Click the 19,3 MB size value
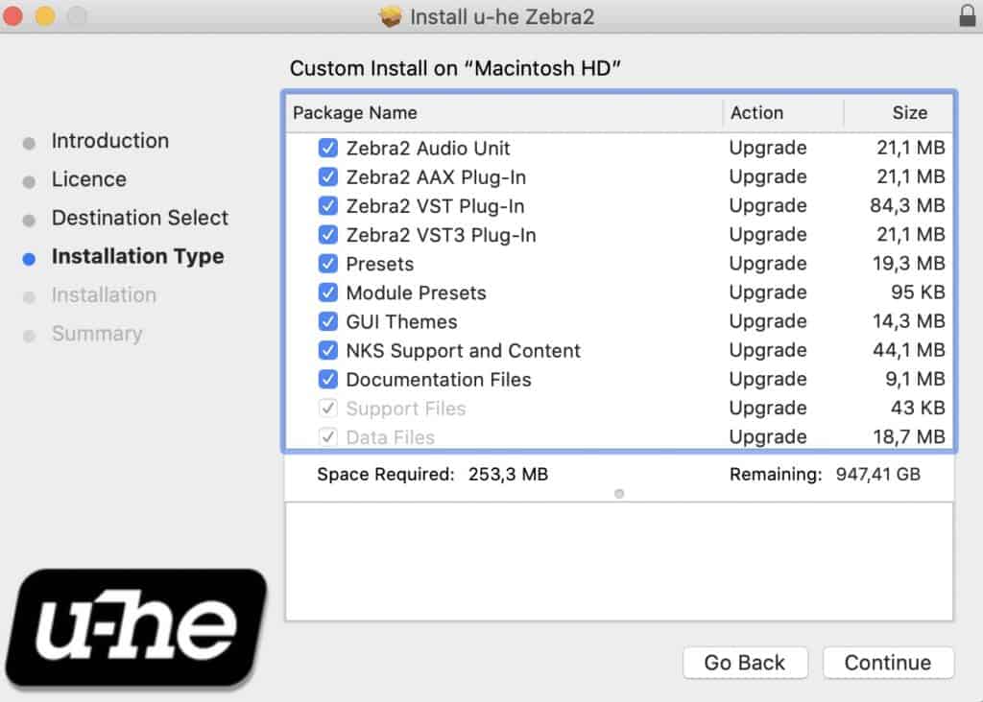This screenshot has height=702, width=983. pyautogui.click(x=909, y=263)
